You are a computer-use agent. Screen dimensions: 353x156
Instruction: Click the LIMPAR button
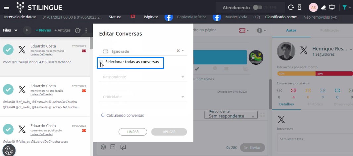click(133, 132)
